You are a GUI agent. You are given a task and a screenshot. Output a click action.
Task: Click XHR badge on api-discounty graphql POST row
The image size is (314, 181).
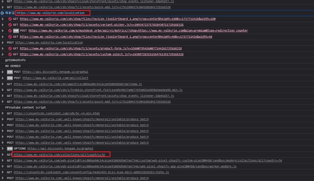(10, 72)
